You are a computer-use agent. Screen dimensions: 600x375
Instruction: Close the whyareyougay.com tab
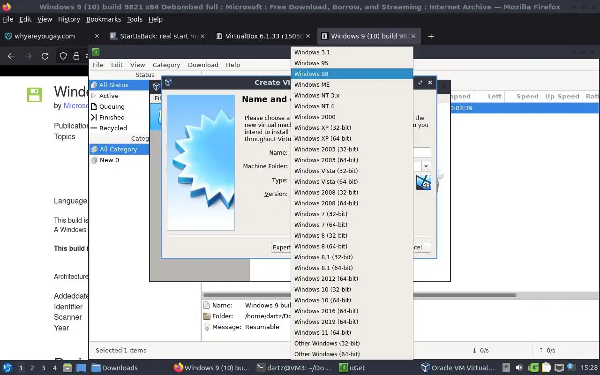point(97,36)
